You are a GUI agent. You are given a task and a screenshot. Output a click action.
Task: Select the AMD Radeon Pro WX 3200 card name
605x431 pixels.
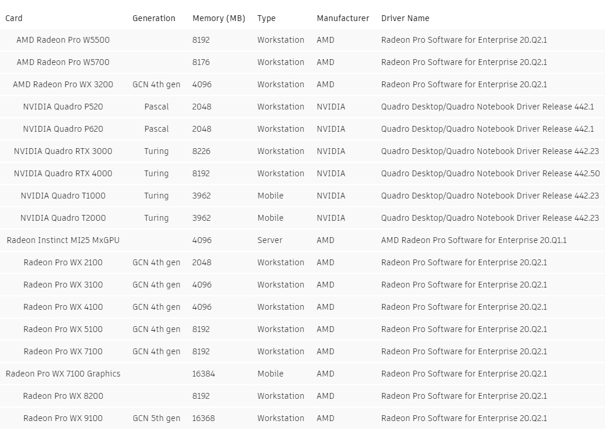[63, 84]
